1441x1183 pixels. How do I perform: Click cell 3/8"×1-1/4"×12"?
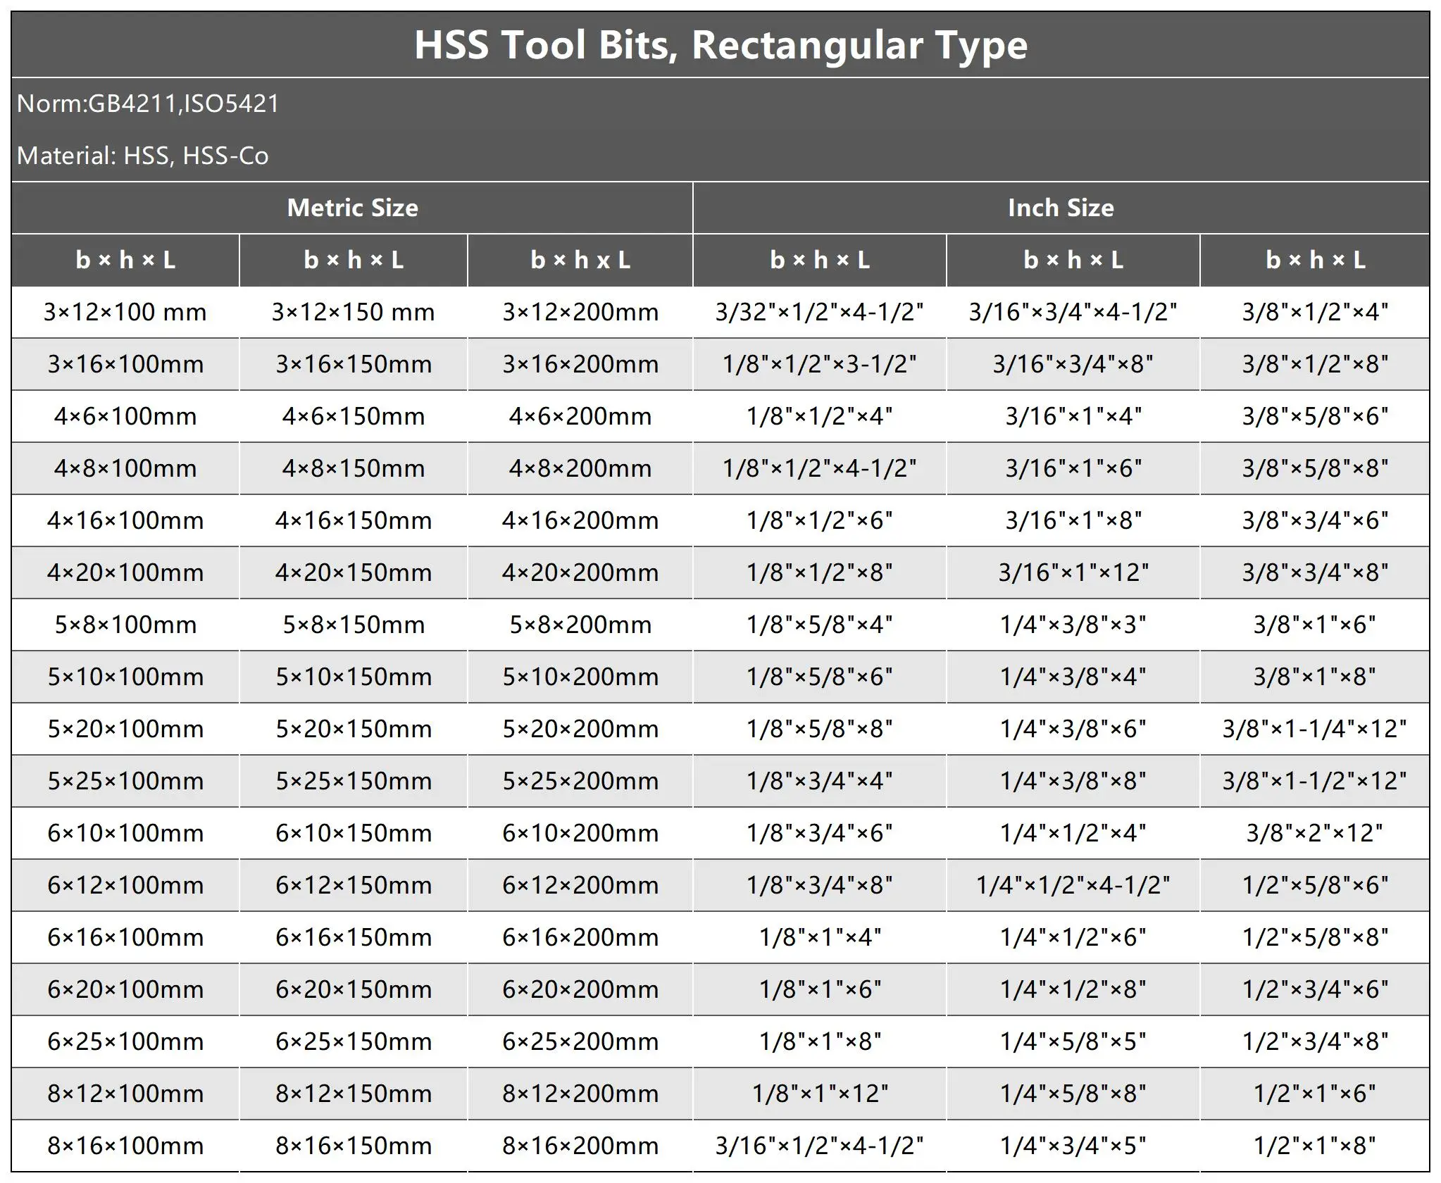pyautogui.click(x=1314, y=729)
